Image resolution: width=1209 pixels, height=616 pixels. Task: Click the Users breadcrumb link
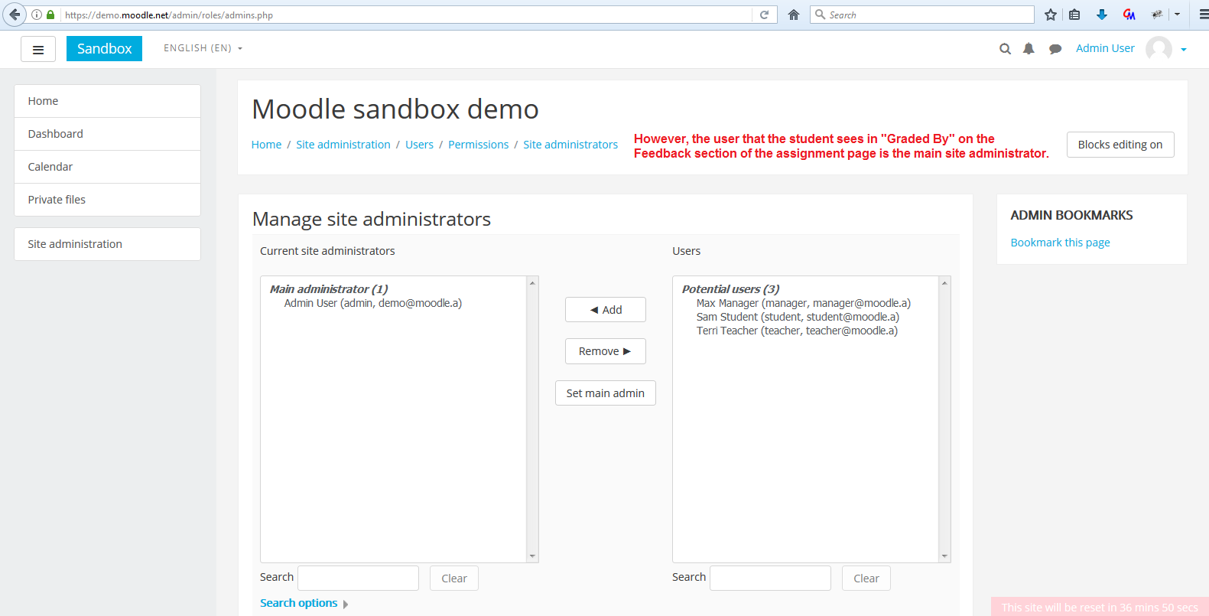tap(419, 145)
